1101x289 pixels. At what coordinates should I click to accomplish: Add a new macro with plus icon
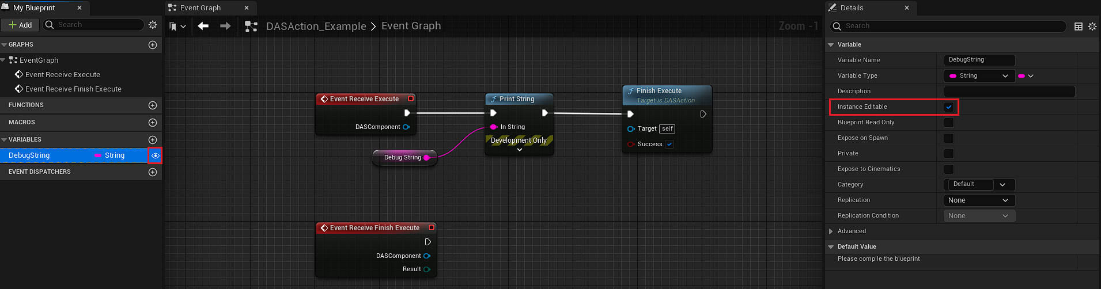153,123
